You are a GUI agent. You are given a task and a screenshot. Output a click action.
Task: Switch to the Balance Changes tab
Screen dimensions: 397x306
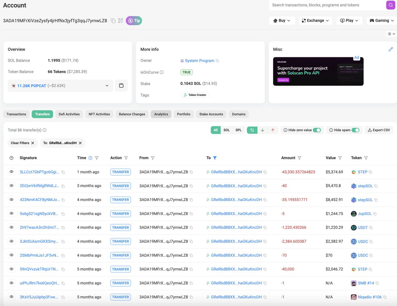coord(132,114)
